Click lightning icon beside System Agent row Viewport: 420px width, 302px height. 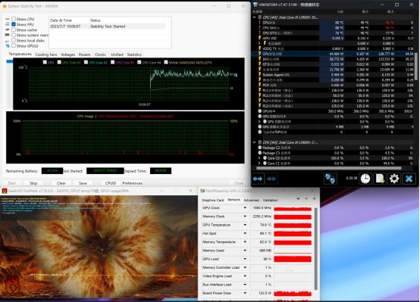(259, 75)
